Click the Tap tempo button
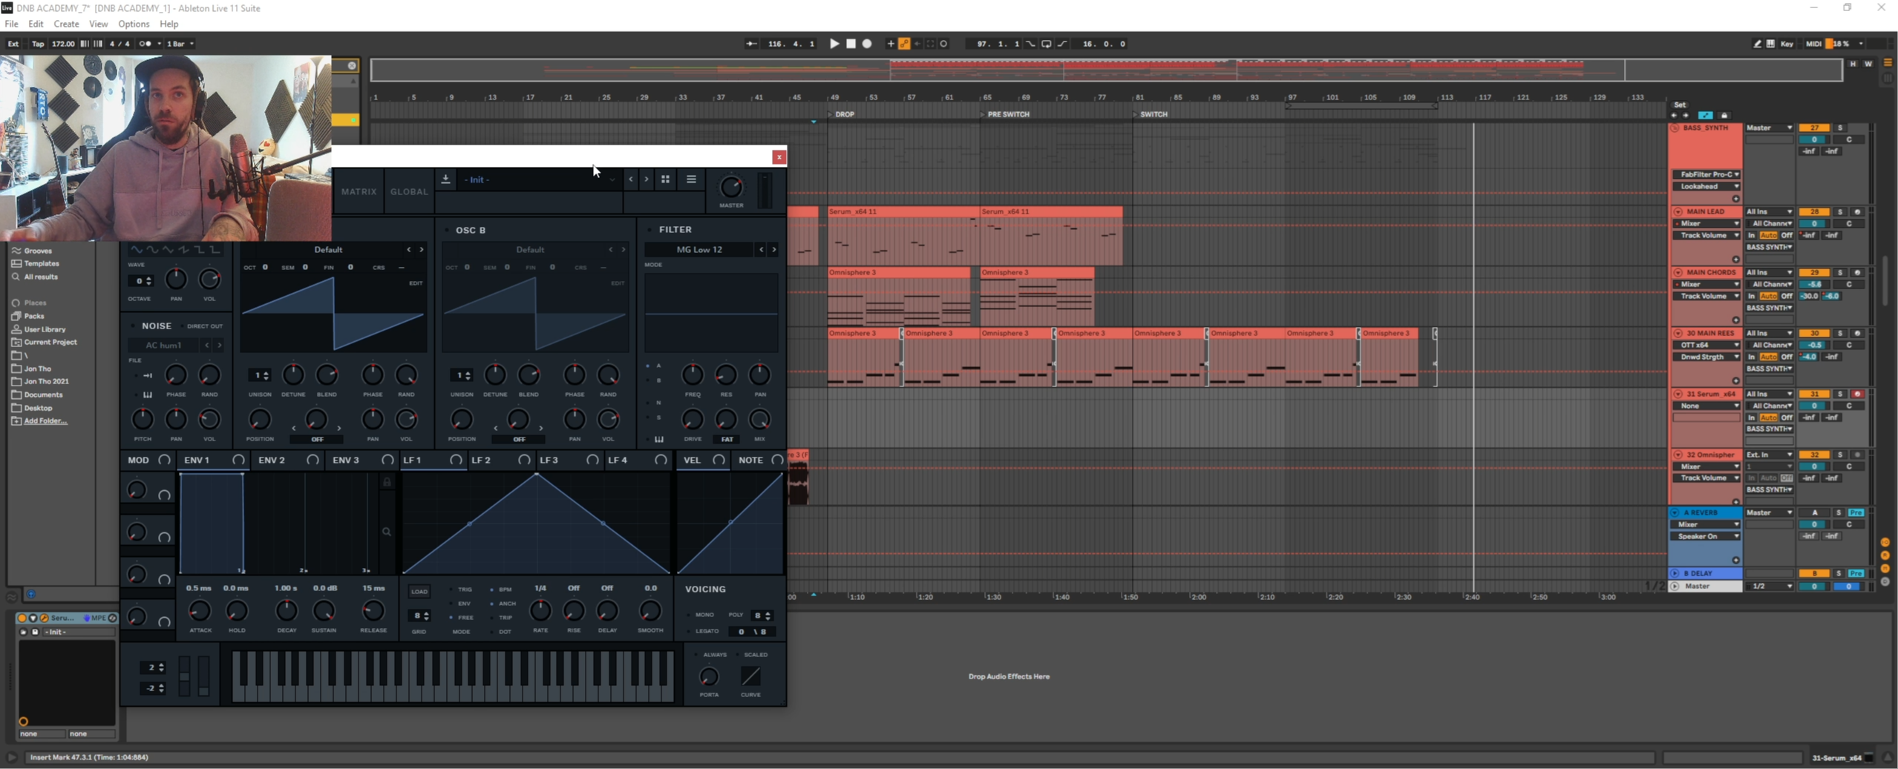 [38, 44]
